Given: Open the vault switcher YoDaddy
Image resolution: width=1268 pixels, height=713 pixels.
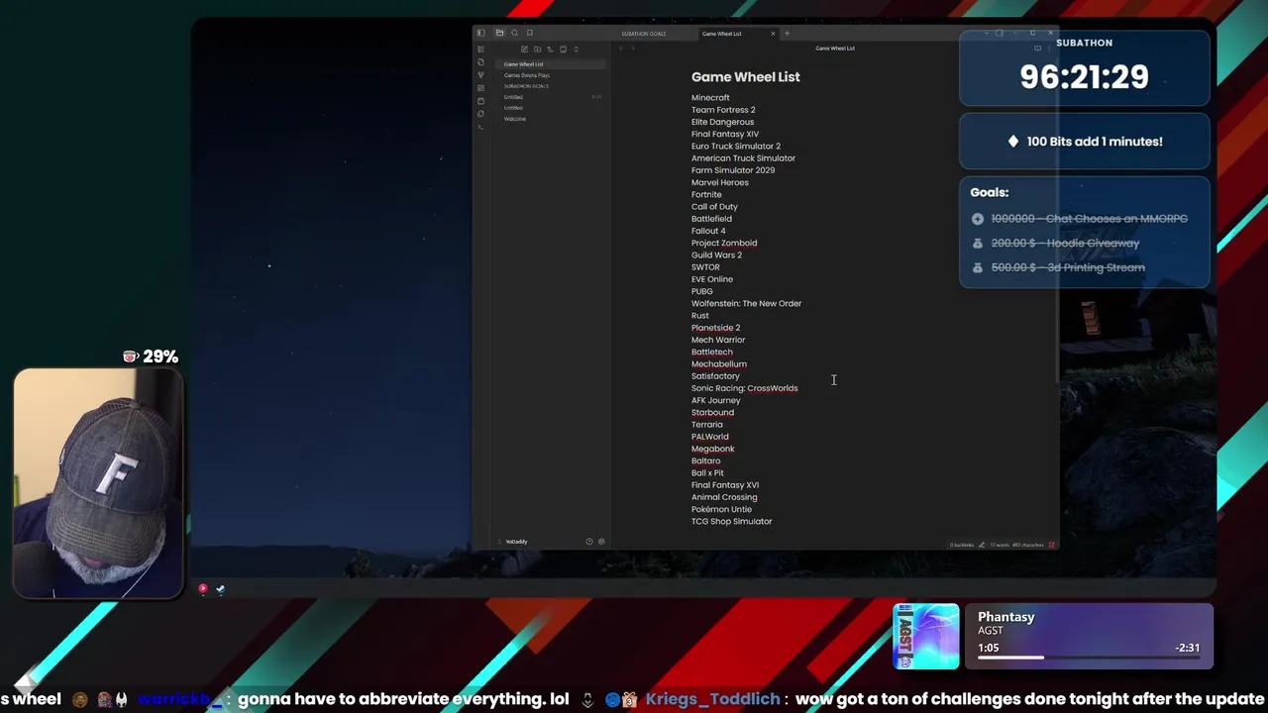Looking at the screenshot, I should pyautogui.click(x=516, y=542).
